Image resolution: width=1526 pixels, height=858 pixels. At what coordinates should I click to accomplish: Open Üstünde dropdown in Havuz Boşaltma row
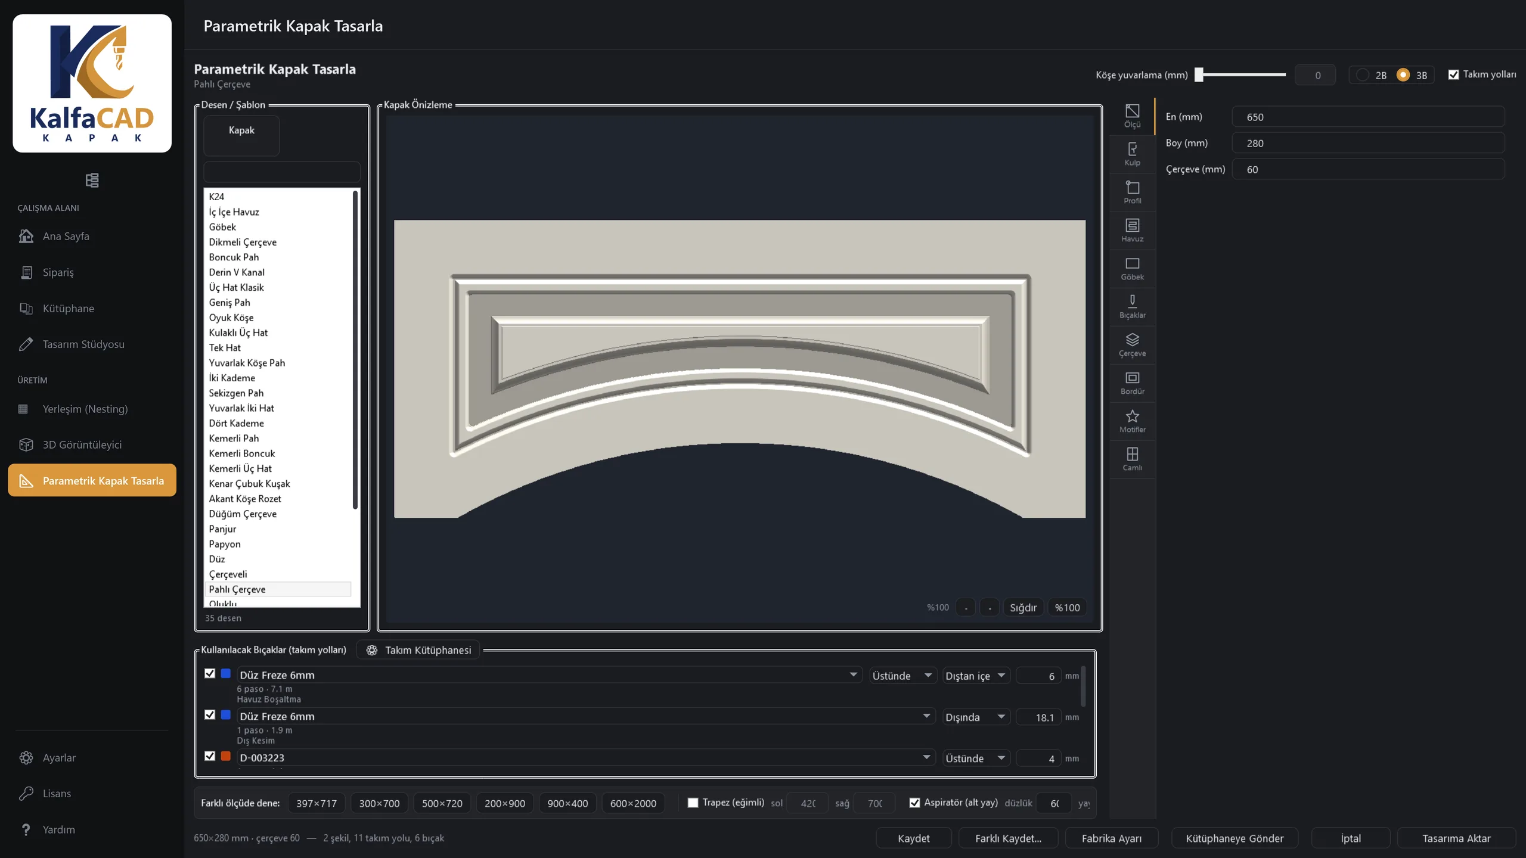(902, 675)
